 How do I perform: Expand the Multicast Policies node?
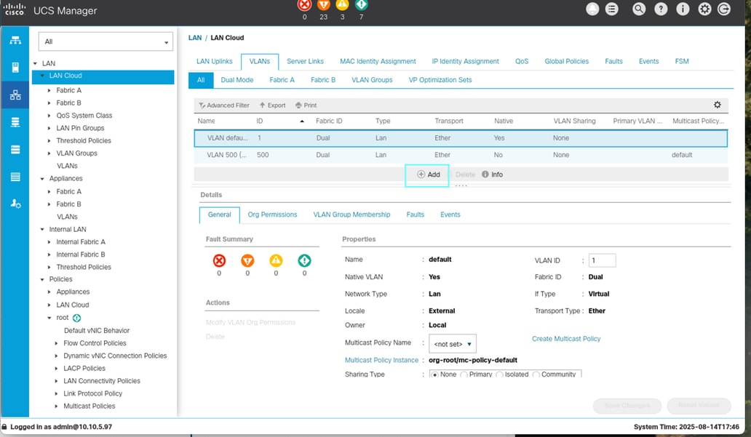57,406
